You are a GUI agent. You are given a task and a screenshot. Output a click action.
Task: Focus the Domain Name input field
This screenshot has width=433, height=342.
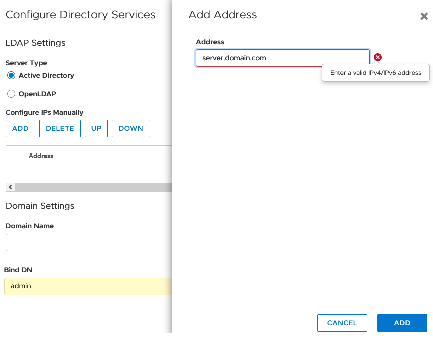[88, 242]
